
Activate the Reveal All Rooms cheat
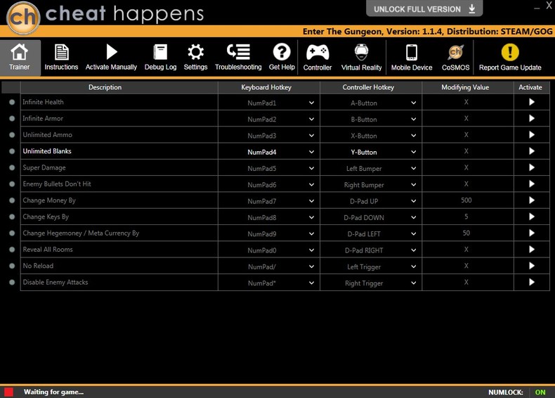pos(532,250)
